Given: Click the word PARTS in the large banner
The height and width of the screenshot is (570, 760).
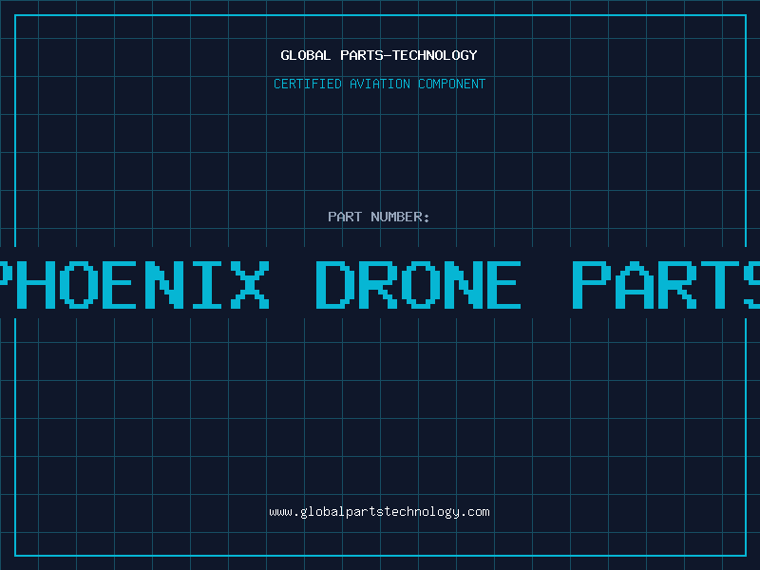Looking at the screenshot, I should [x=666, y=285].
